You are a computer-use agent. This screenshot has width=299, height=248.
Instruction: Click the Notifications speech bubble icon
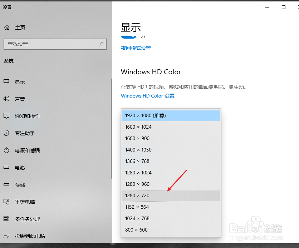pyautogui.click(x=6, y=116)
